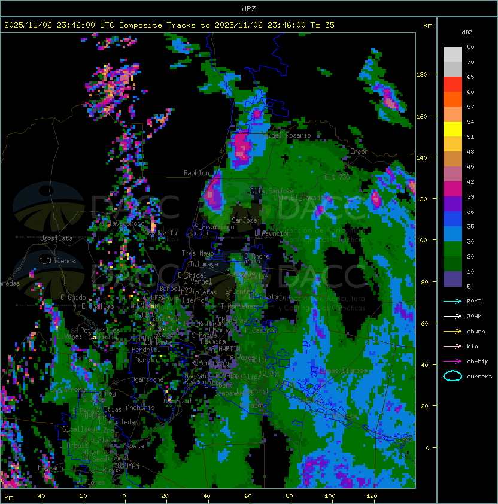Viewport: 498px width, 504px height.
Task: Click the 'L_Asuncion' map label
Action: coord(272,233)
